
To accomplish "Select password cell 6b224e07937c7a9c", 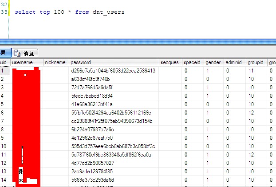I will 114,130.
